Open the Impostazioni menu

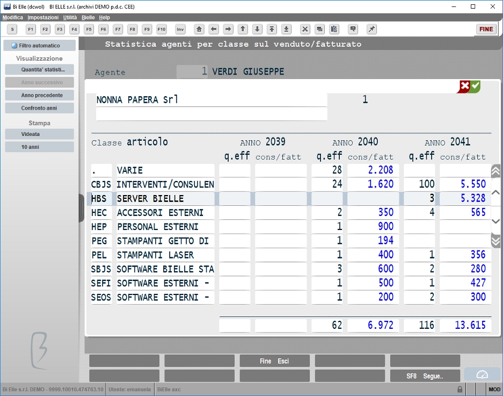click(43, 17)
